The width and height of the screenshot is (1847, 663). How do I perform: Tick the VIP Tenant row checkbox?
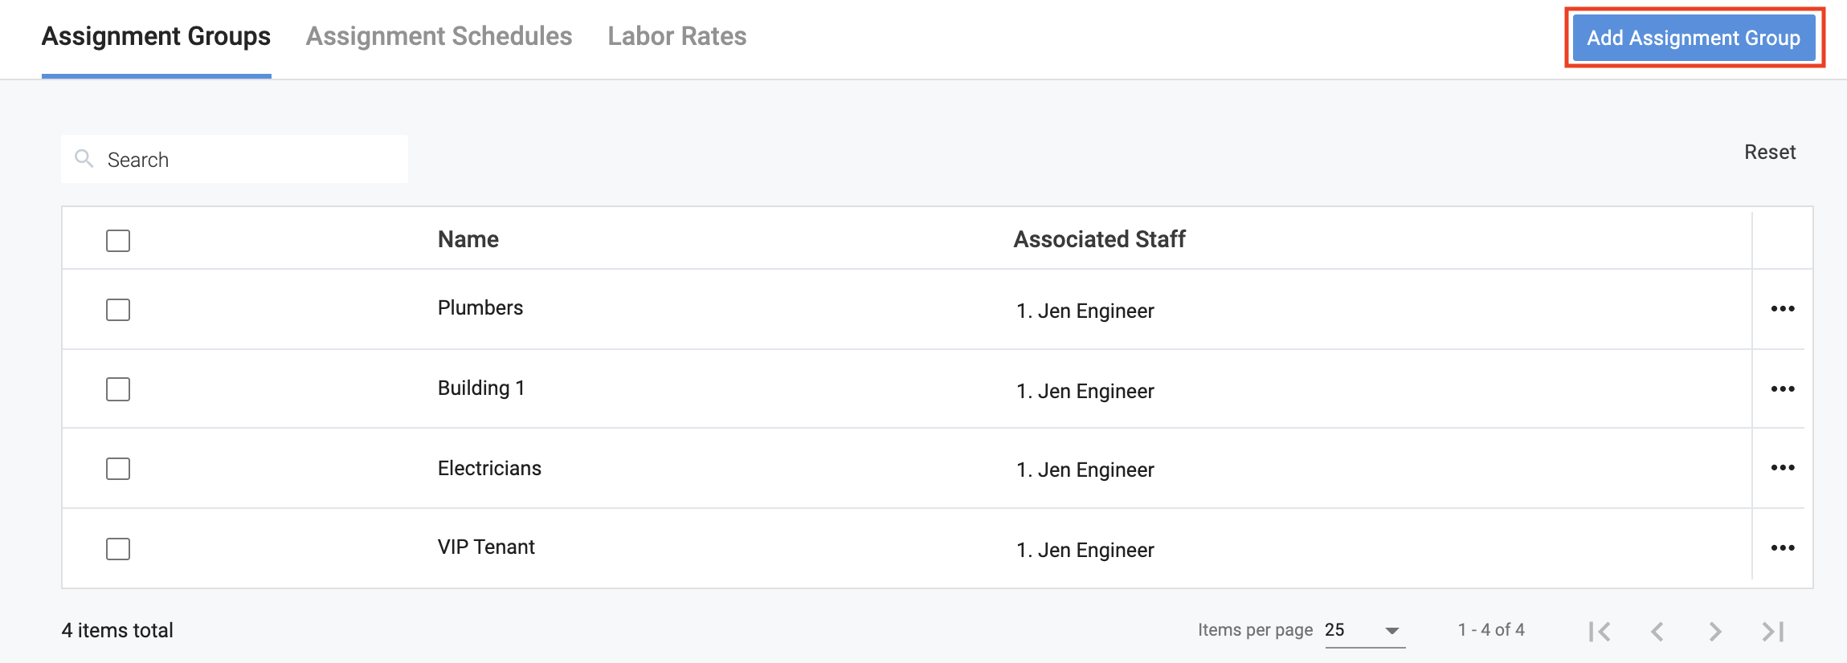(118, 549)
